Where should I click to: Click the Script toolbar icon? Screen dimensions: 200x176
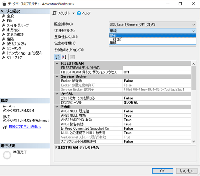tap(54, 13)
